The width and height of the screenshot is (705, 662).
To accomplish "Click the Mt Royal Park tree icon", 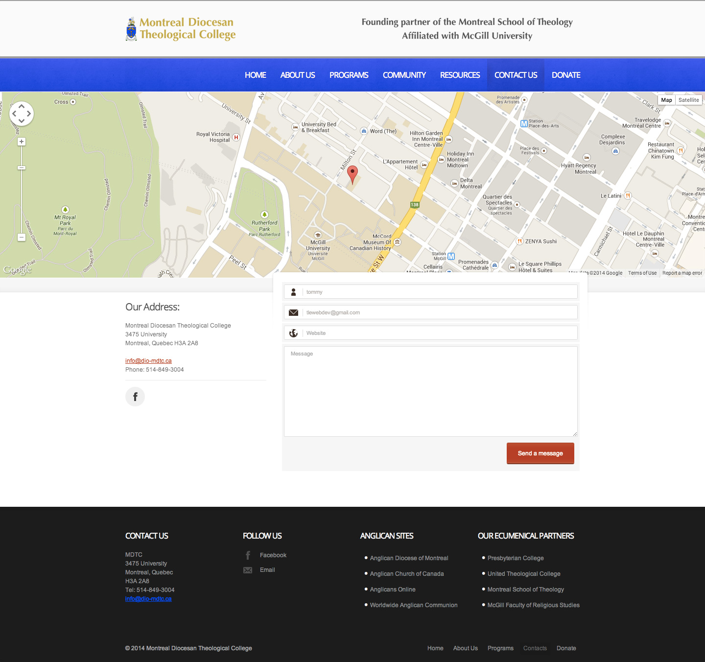I will 65,210.
